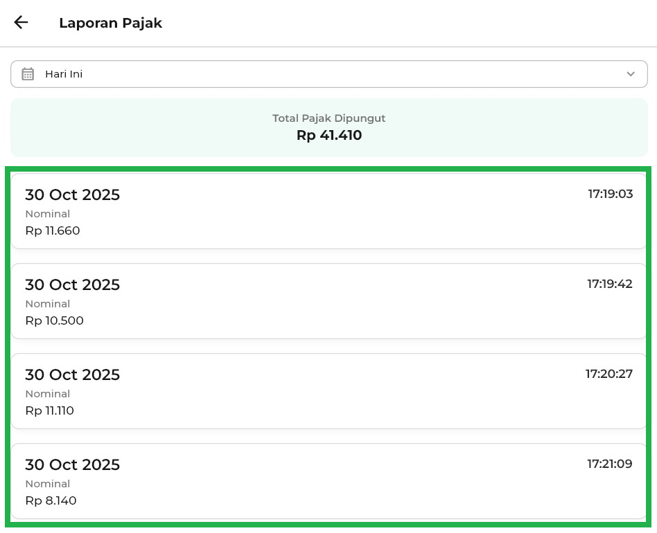Click the Laporan Pajak page title
This screenshot has height=533, width=657.
pyautogui.click(x=110, y=23)
